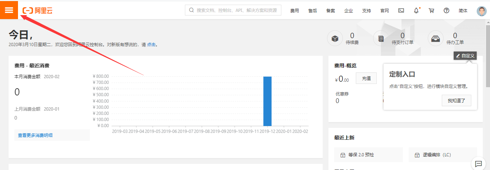Open the 等保 2.0 预检 card
The image size is (490, 170).
(368, 155)
